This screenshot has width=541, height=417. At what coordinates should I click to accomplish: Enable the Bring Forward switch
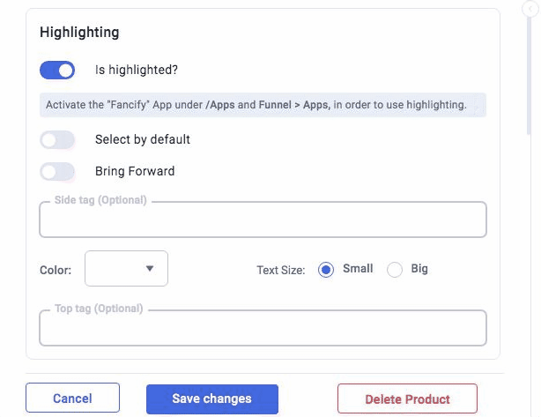pos(57,172)
